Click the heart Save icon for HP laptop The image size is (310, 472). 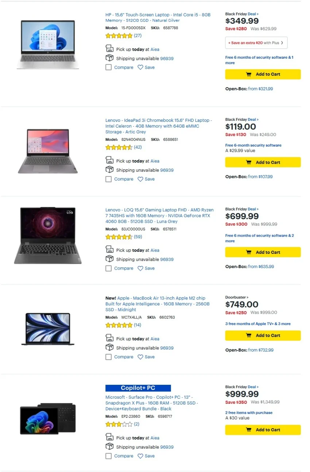coord(140,67)
